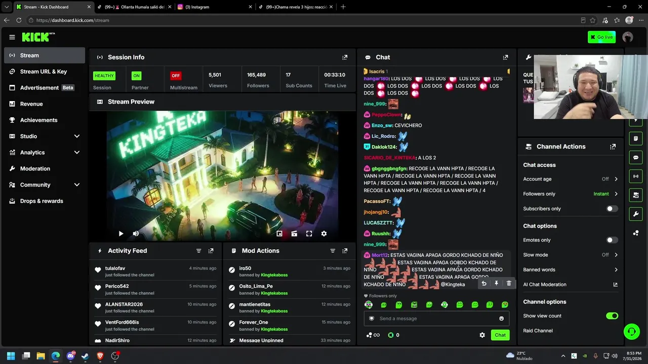648x364 pixels.
Task: Open the emoji picker in message box
Action: pyautogui.click(x=502, y=318)
